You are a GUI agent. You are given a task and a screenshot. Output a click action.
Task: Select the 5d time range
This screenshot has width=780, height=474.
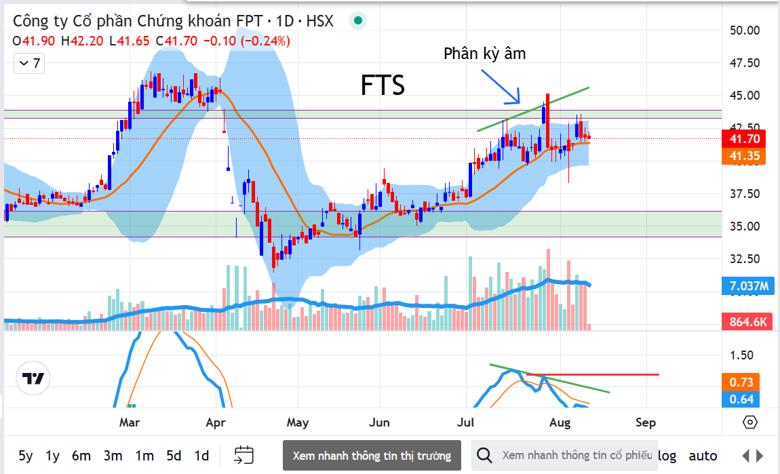pyautogui.click(x=174, y=456)
